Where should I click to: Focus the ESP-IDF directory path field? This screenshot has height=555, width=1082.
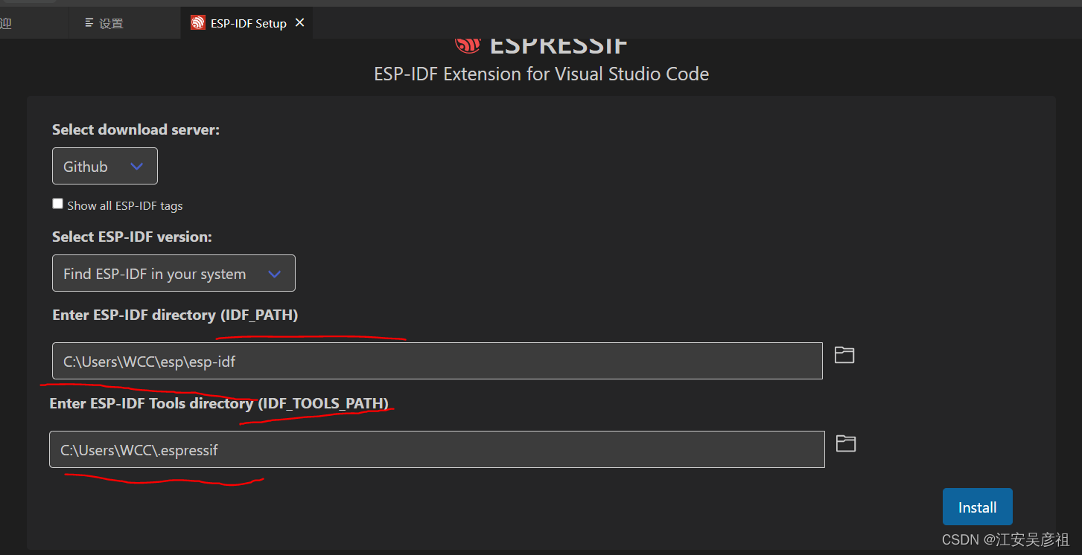coord(437,361)
